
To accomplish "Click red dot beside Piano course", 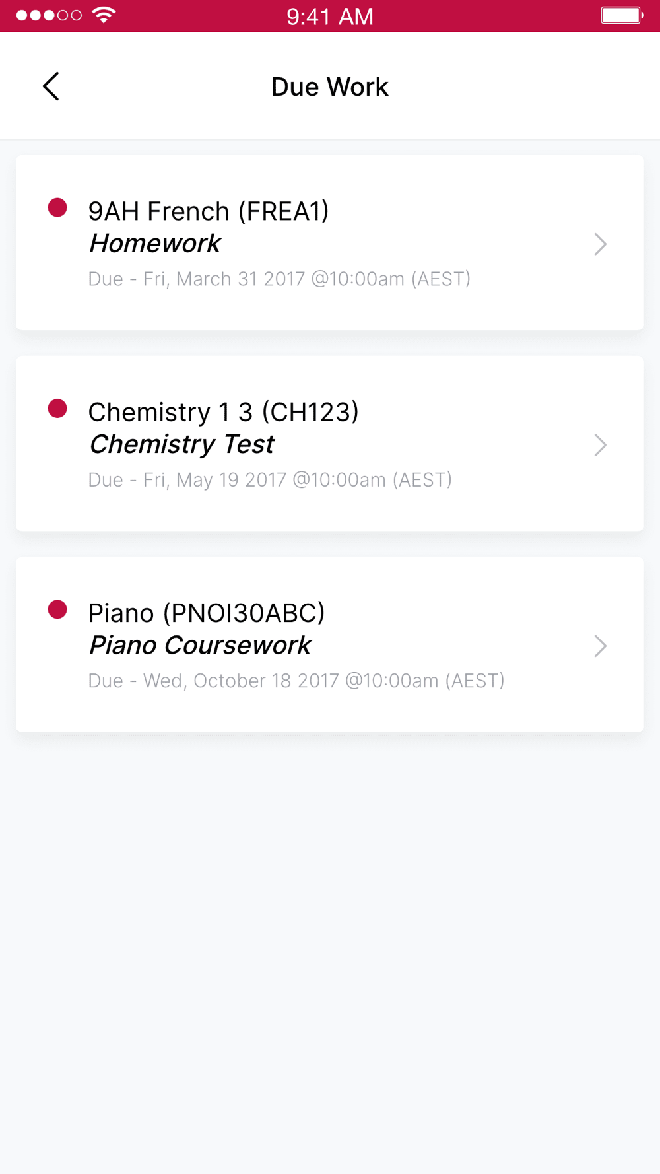I will click(x=57, y=609).
